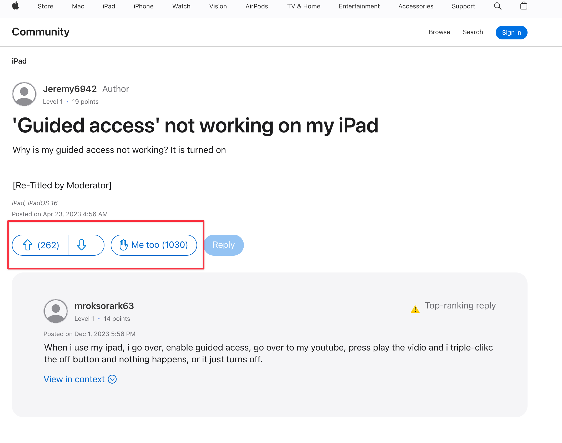Click mroksorark63's profile avatar
The image size is (562, 443).
click(x=56, y=311)
